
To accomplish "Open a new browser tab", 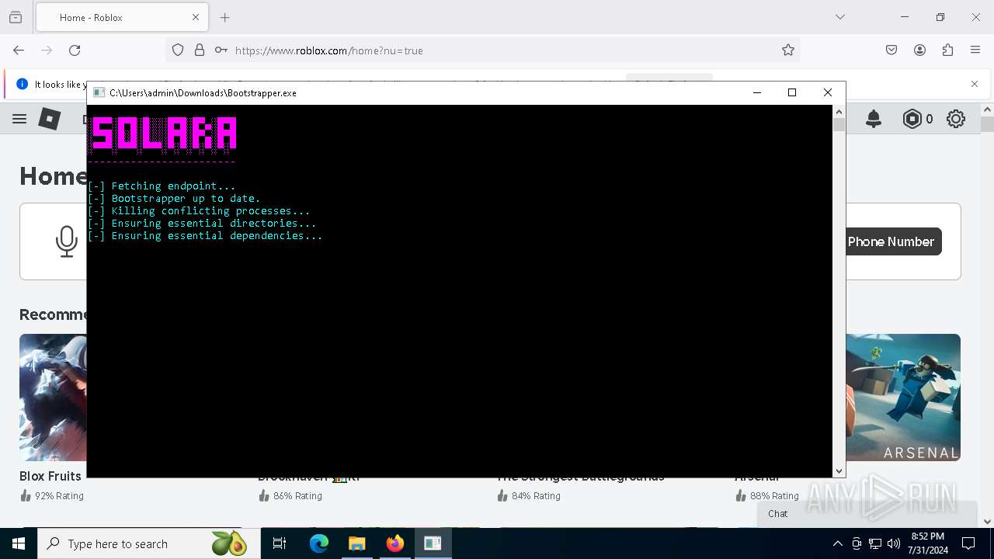I will (225, 17).
